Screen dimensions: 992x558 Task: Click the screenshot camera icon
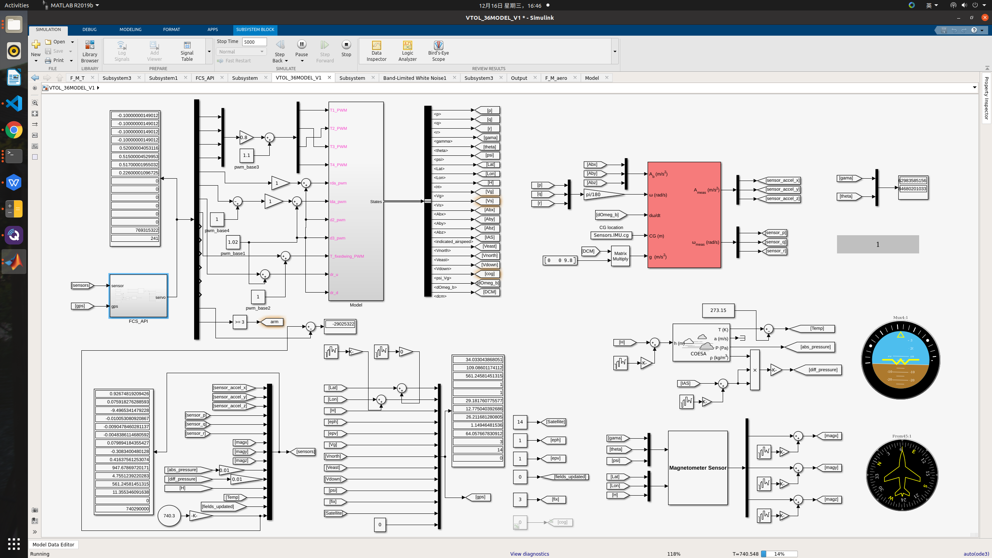click(x=35, y=510)
